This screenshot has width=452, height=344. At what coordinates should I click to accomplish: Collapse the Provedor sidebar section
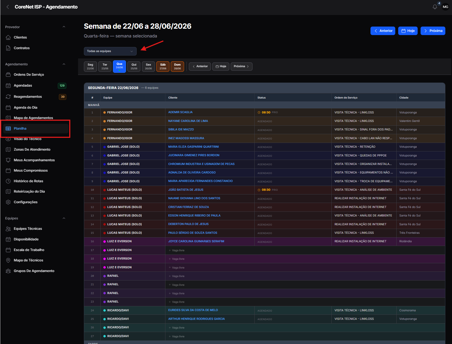point(64,27)
